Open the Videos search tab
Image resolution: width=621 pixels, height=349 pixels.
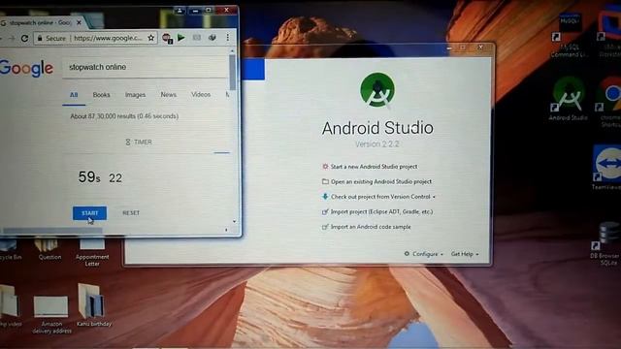(201, 95)
